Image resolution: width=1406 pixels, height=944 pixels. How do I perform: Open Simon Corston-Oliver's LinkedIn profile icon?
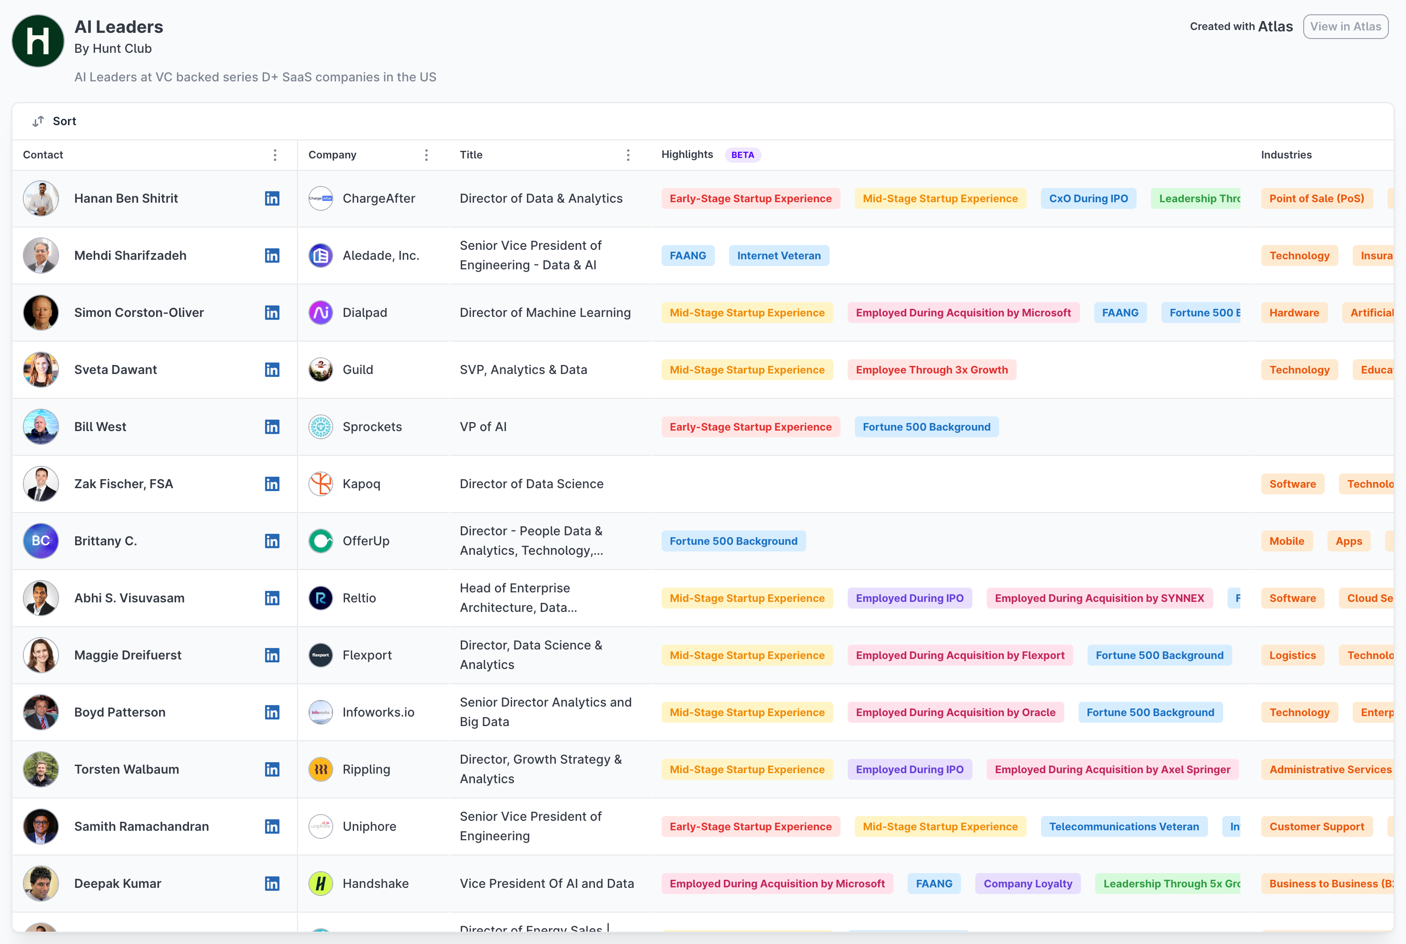click(272, 313)
